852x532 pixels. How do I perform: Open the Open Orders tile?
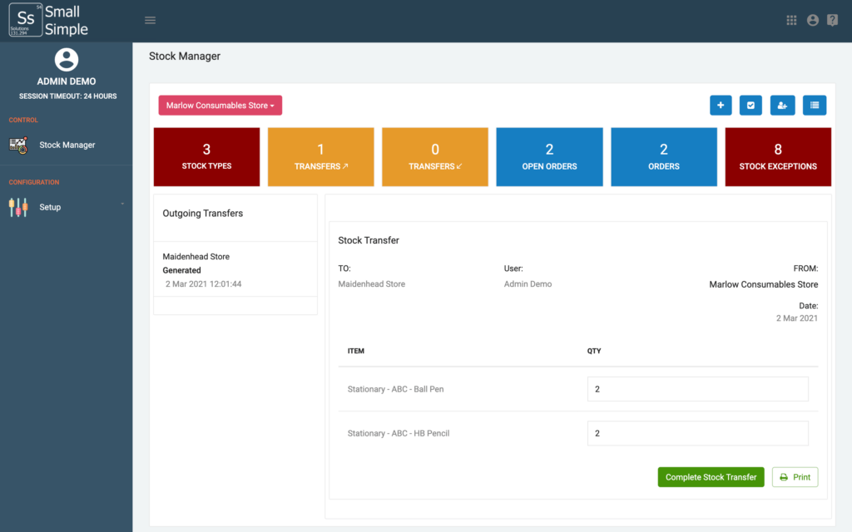pyautogui.click(x=549, y=156)
